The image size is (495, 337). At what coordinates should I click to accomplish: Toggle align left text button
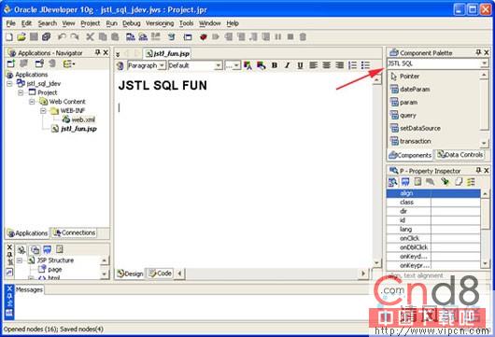[313, 65]
